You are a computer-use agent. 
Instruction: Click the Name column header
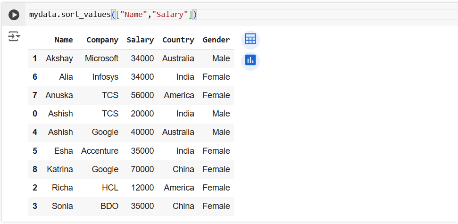tap(64, 40)
